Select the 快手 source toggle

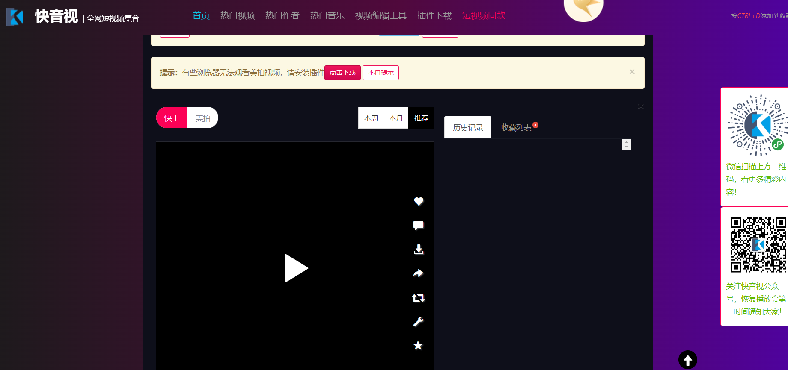tap(172, 118)
